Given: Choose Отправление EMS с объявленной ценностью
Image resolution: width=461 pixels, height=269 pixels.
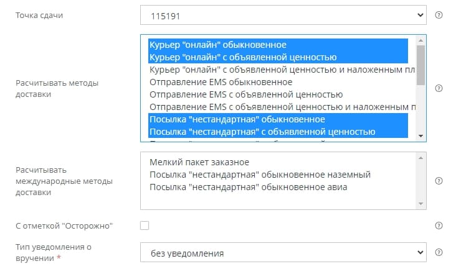Looking at the screenshot, I should 246,94.
